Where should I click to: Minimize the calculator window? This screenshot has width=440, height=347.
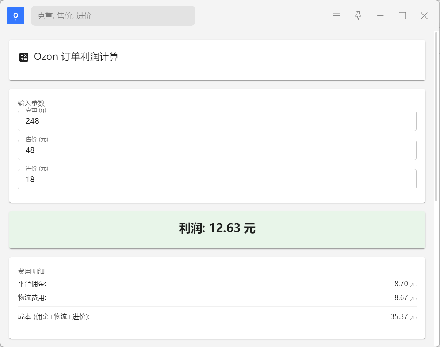point(380,16)
